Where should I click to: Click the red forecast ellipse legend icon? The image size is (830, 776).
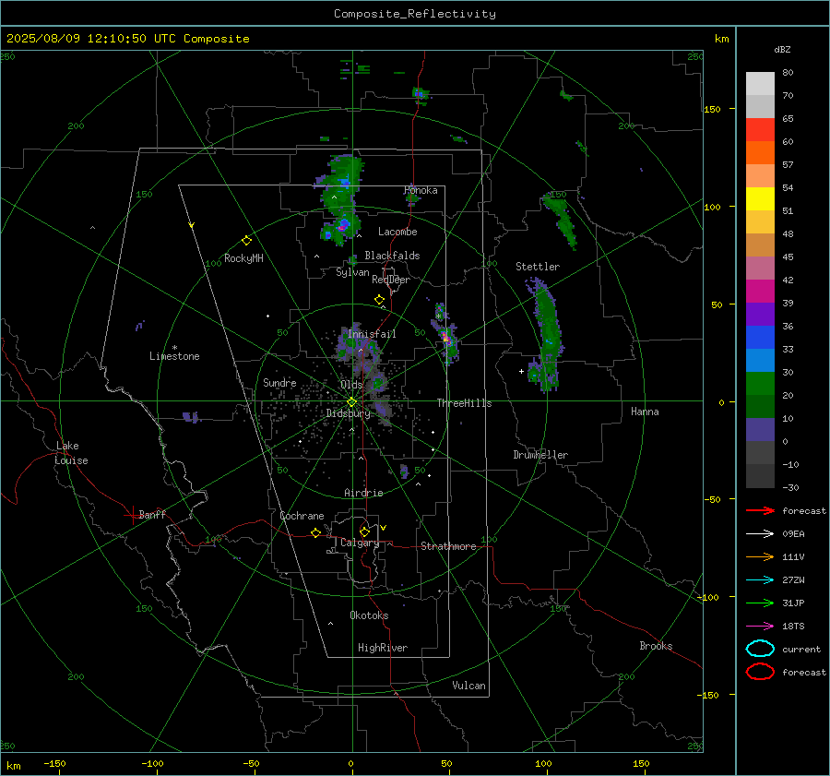pyautogui.click(x=760, y=672)
